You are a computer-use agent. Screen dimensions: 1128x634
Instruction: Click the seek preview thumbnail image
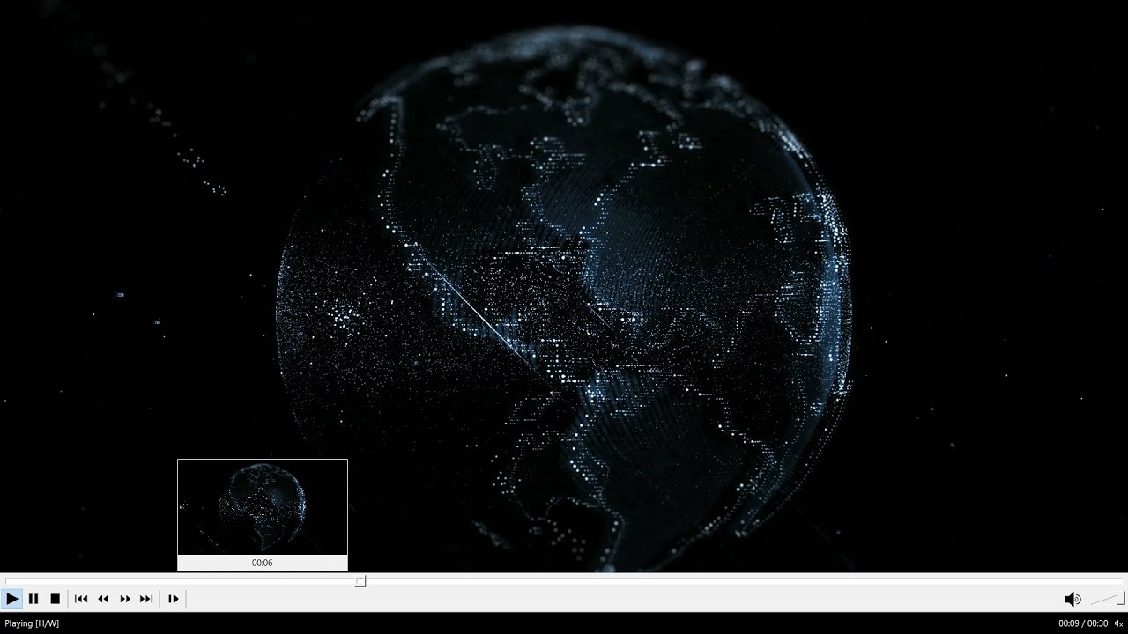263,506
